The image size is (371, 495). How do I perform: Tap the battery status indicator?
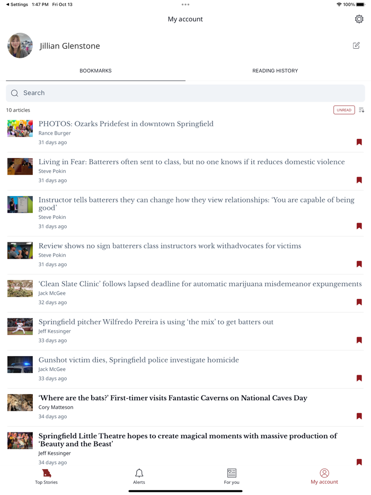point(360,4)
